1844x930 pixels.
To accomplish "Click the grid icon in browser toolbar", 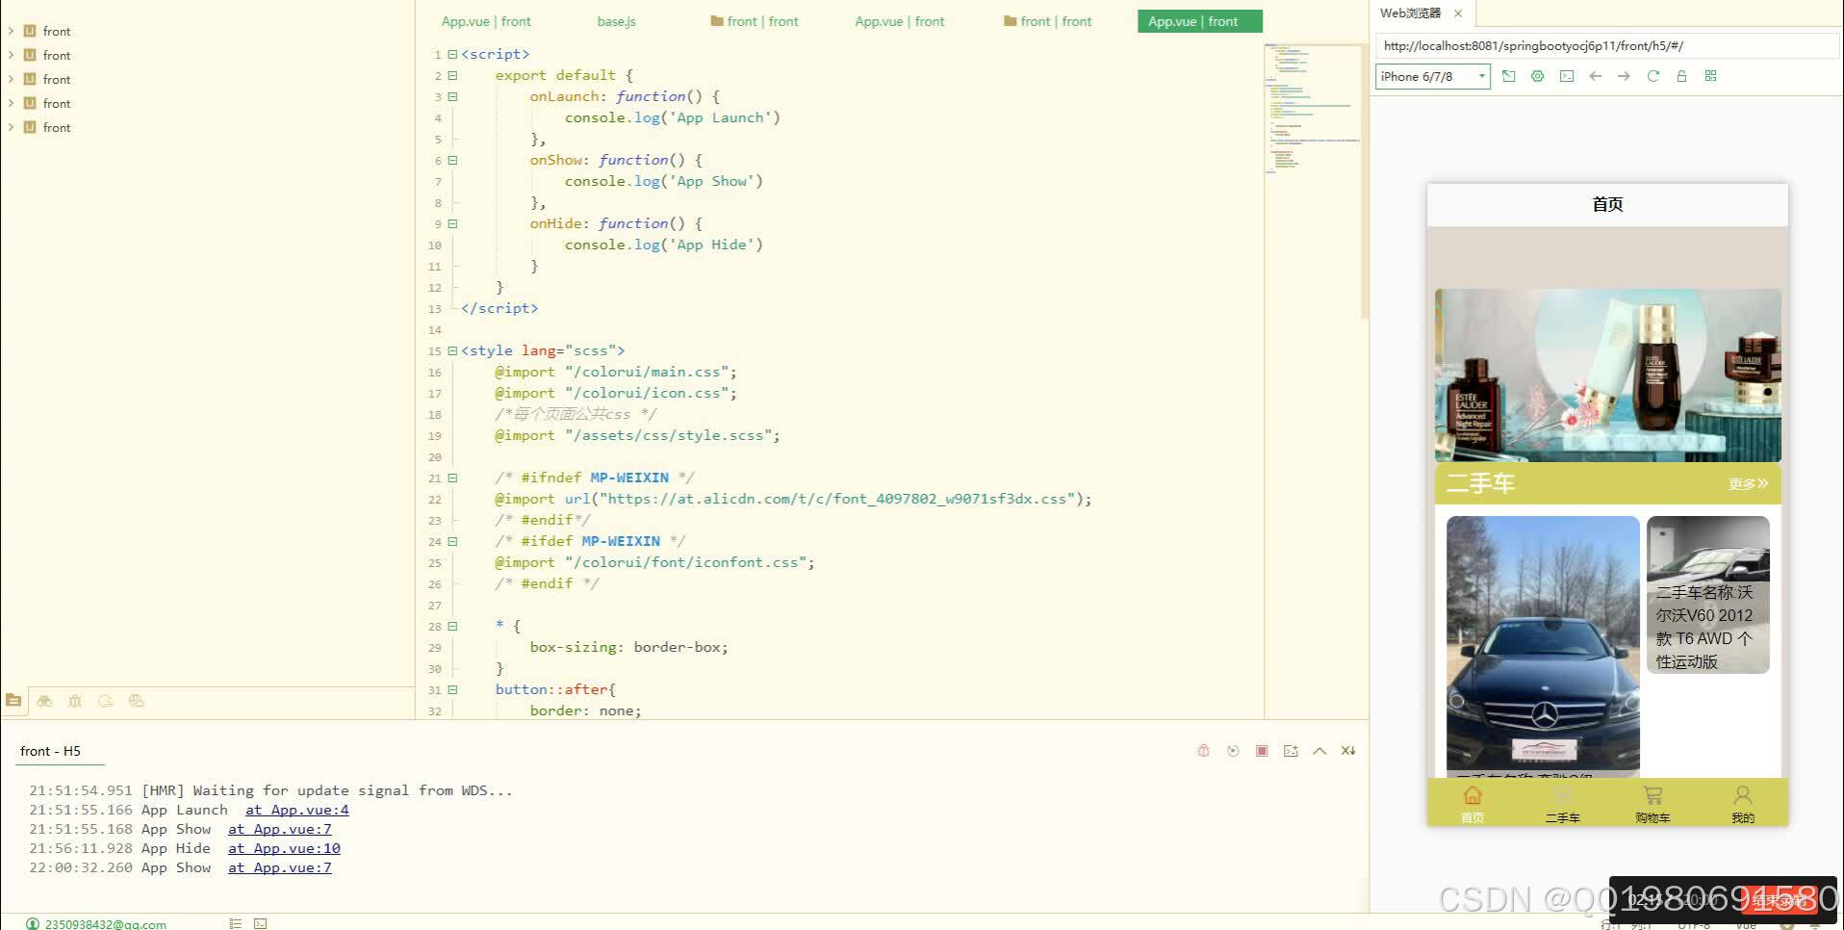I will click(1710, 76).
